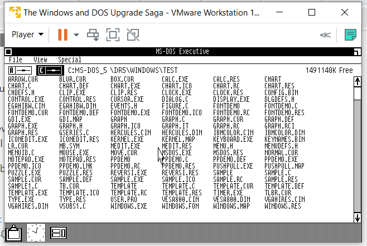
Task: Select VESA800.CIN file
Action: [181, 199]
